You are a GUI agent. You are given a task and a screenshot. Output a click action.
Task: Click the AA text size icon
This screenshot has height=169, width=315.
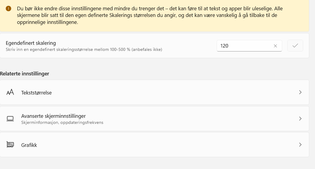(x=10, y=92)
